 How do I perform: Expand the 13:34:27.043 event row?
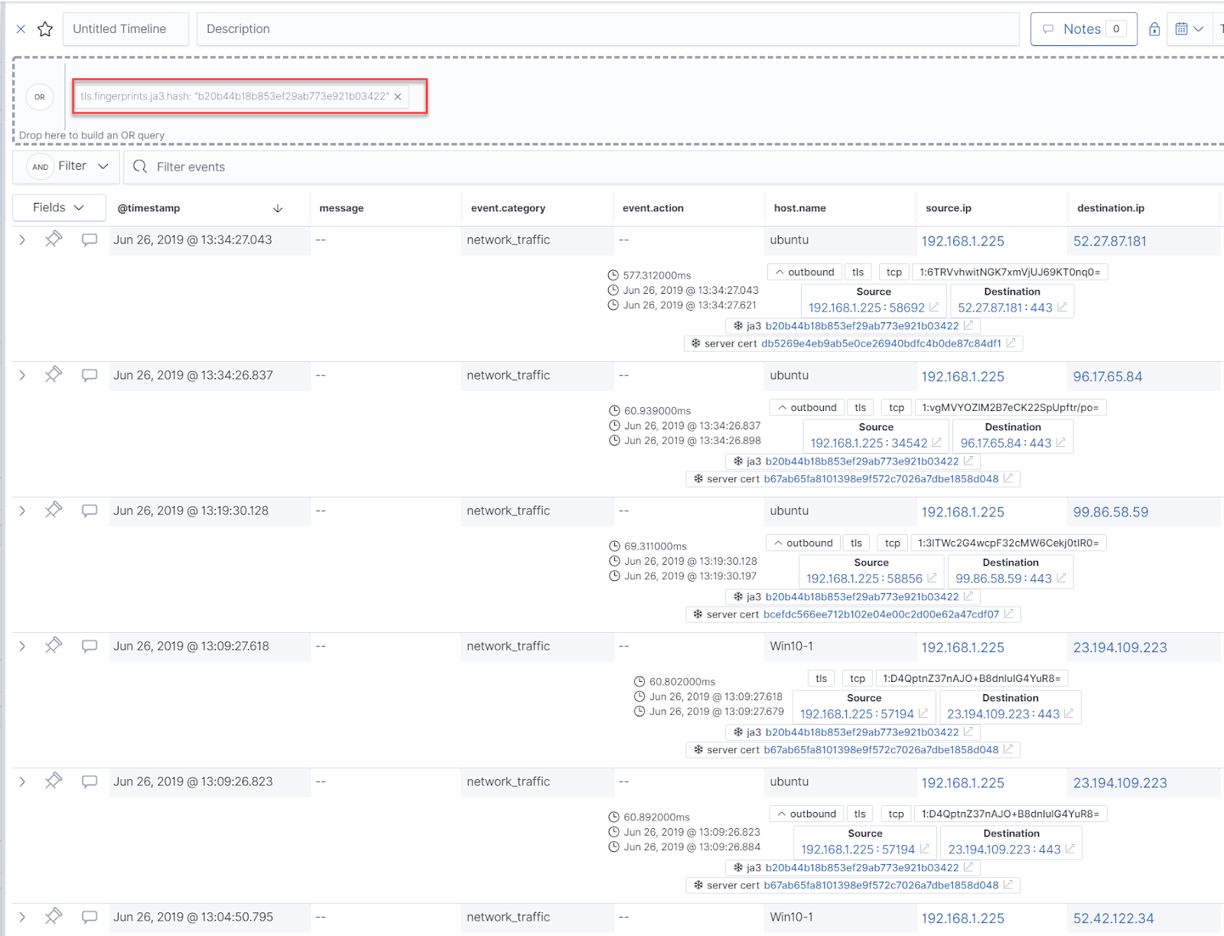point(22,240)
